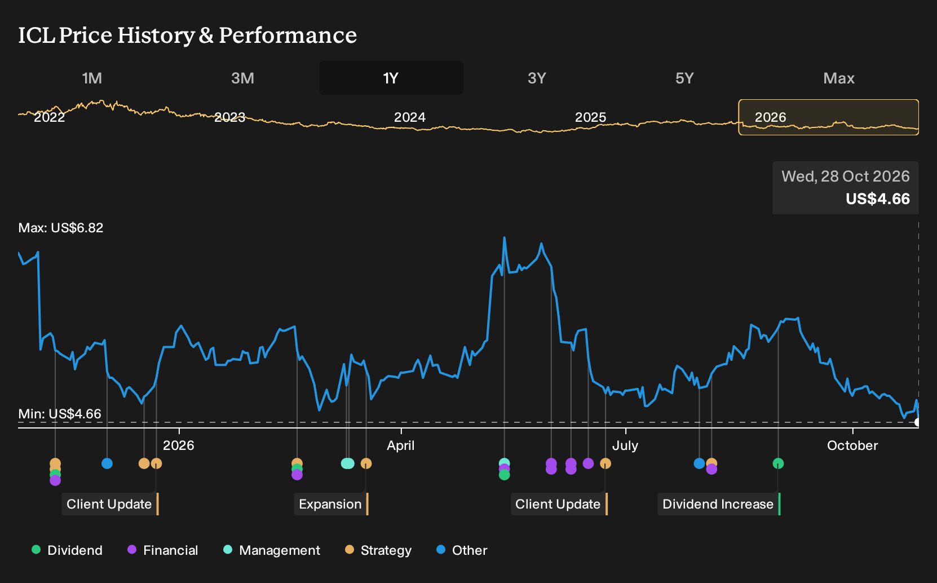Click the purple marker at bottom of leftmost stack
This screenshot has width=937, height=583.
click(x=55, y=480)
